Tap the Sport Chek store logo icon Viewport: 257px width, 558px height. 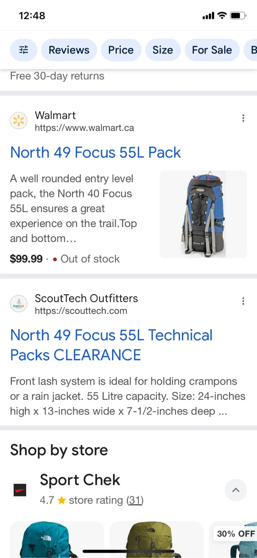click(20, 490)
